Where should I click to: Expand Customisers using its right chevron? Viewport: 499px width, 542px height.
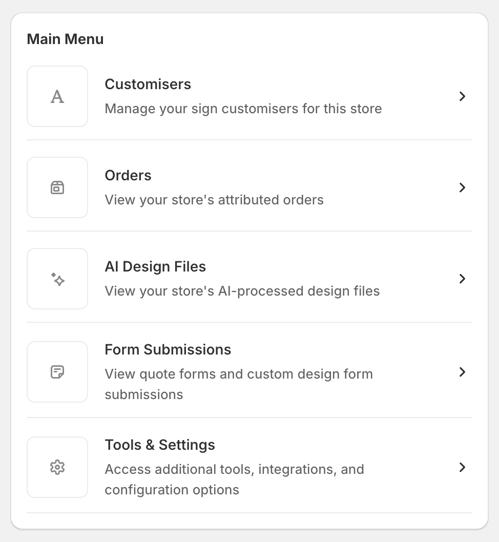click(462, 96)
